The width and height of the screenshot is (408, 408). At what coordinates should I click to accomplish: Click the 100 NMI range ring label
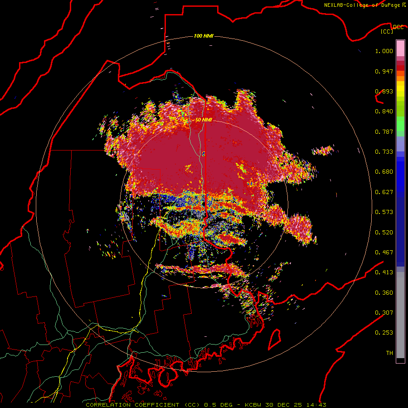pos(204,36)
